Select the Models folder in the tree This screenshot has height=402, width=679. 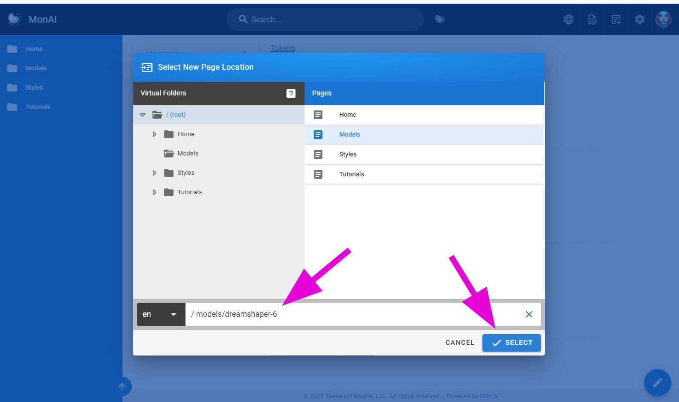[x=187, y=154]
